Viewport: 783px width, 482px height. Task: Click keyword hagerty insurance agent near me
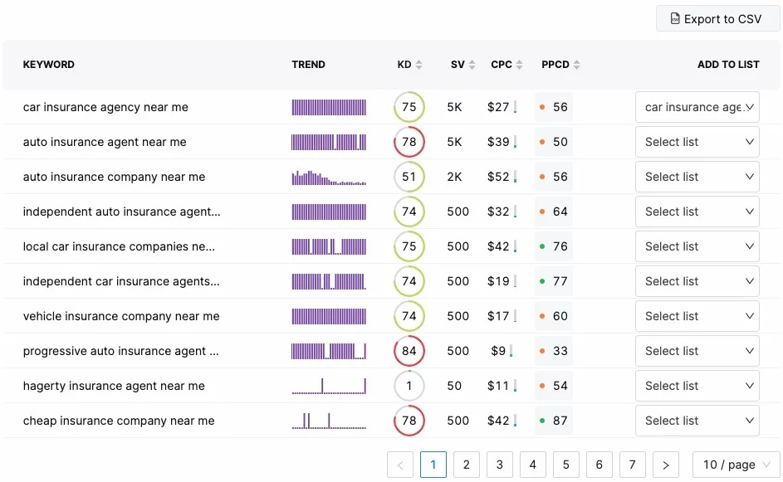pos(114,386)
